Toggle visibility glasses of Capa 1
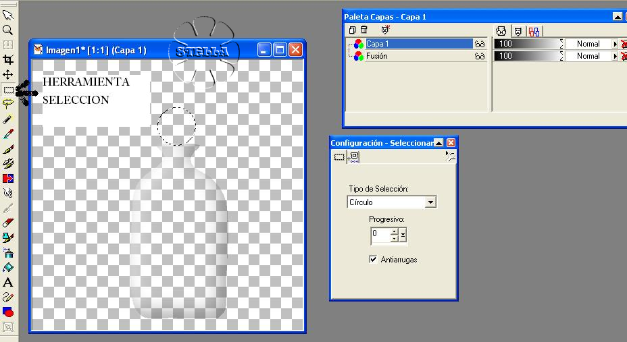 (480, 44)
